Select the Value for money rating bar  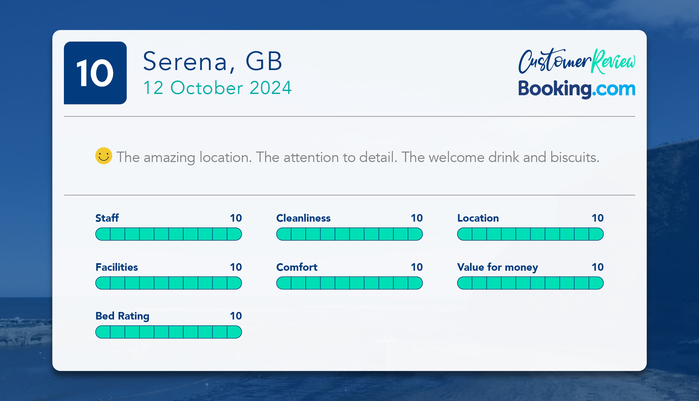coord(531,283)
